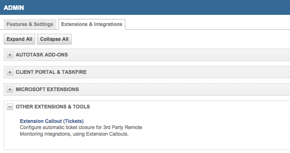Click the OTHER EXTENSIONS & TOOLS heading
This screenshot has height=153, width=290.
(x=53, y=107)
